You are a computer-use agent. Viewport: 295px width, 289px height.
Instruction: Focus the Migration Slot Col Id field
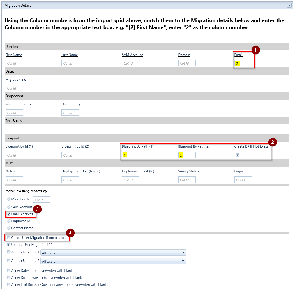tap(14, 88)
